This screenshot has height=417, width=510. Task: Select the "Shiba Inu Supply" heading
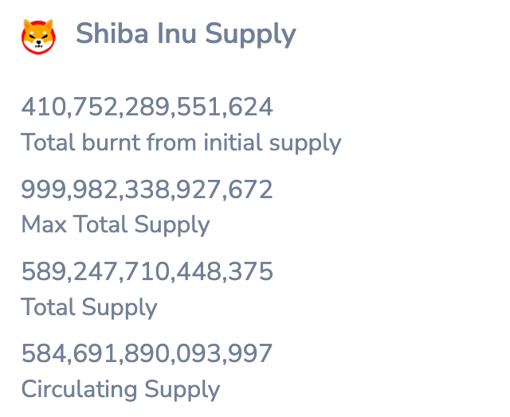coord(186,34)
